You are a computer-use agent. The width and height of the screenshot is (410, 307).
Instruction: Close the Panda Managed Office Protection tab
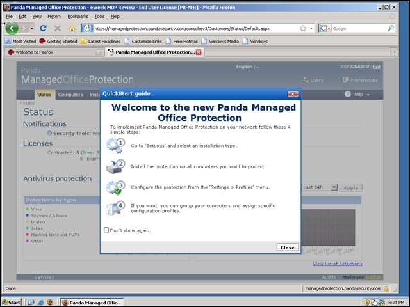[199, 52]
